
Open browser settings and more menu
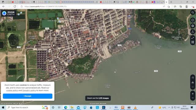point(193,6)
